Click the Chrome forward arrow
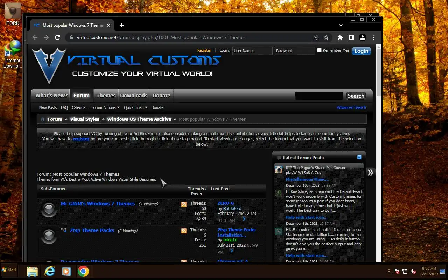 46,37
